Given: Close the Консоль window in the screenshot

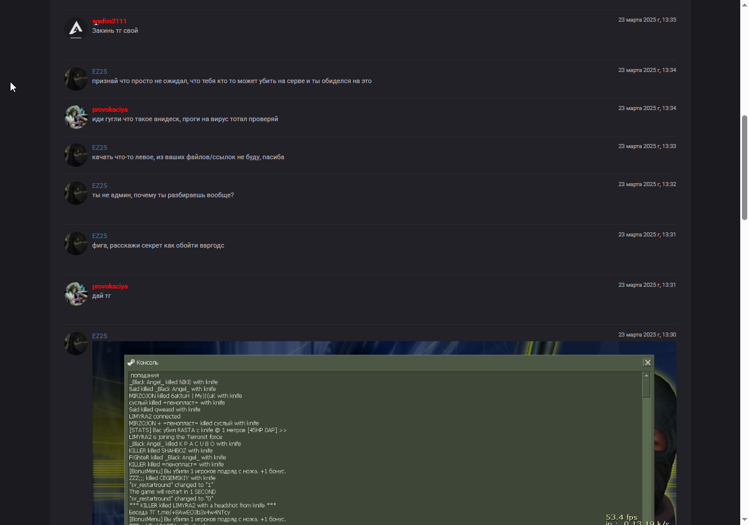Looking at the screenshot, I should tap(647, 362).
